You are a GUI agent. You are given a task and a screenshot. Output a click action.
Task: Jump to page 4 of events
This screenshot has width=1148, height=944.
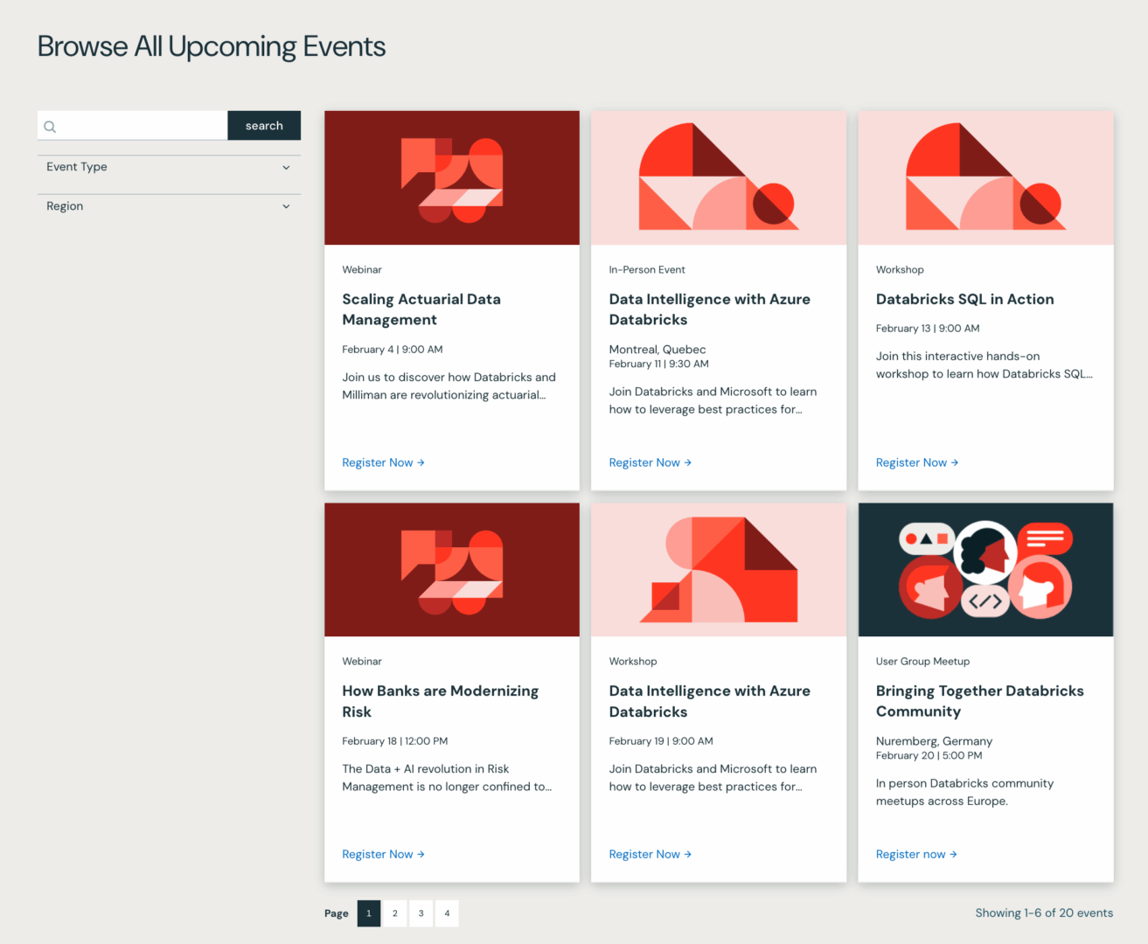pyautogui.click(x=447, y=913)
